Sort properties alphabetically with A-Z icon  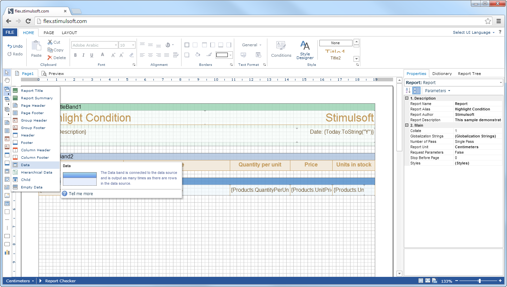[408, 90]
